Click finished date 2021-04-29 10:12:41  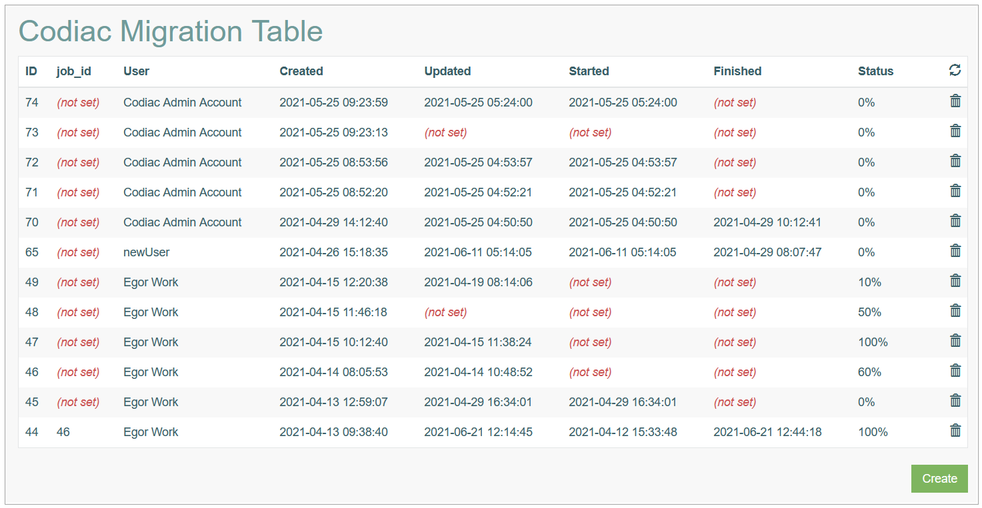pyautogui.click(x=767, y=222)
